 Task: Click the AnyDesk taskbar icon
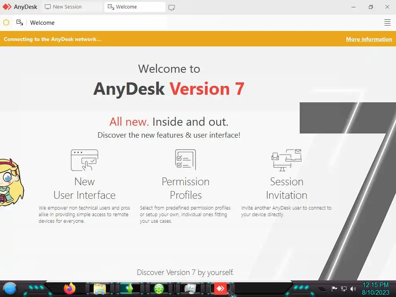(220, 288)
